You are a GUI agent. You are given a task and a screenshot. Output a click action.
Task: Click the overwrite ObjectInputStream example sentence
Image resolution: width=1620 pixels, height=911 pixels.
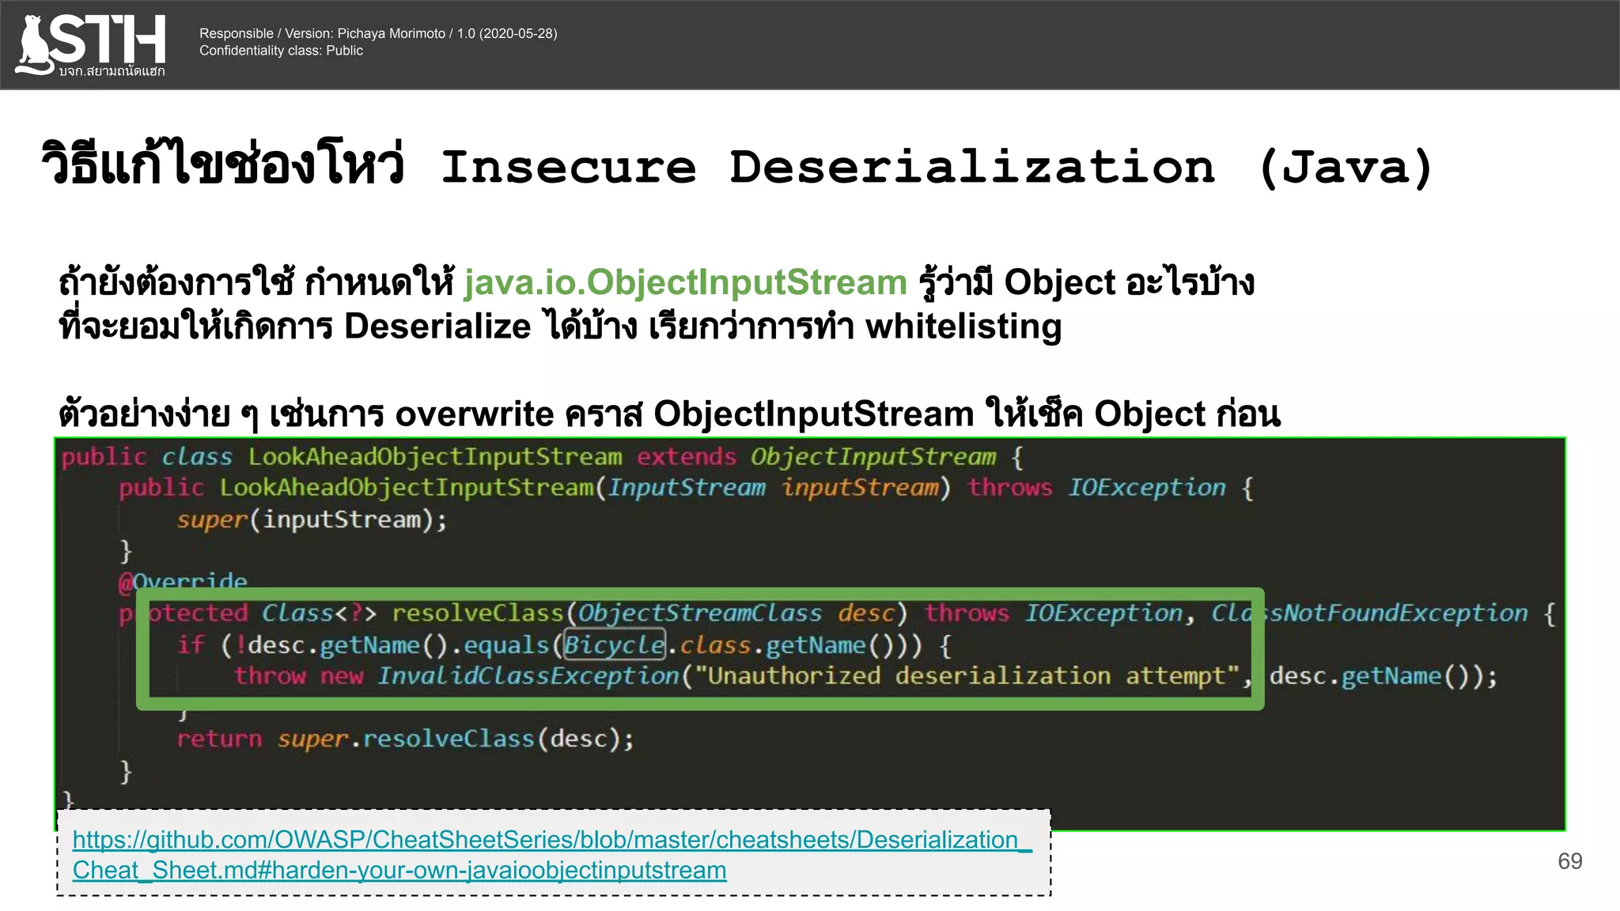click(669, 414)
